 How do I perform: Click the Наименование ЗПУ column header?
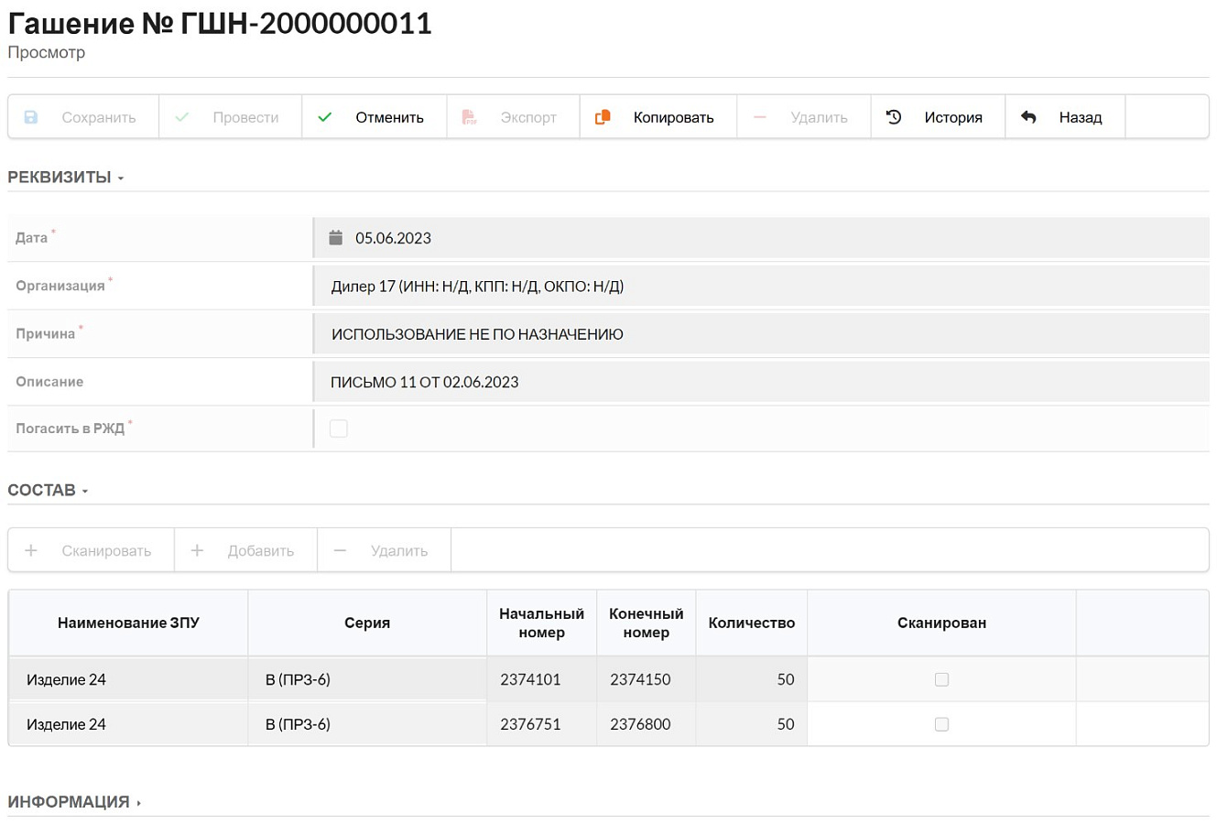[128, 623]
